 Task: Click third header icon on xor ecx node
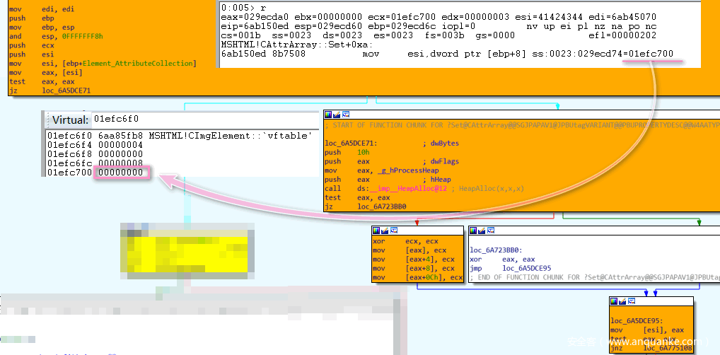(x=394, y=231)
